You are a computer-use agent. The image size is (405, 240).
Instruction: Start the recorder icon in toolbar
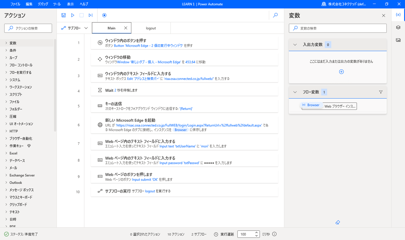pos(104,15)
